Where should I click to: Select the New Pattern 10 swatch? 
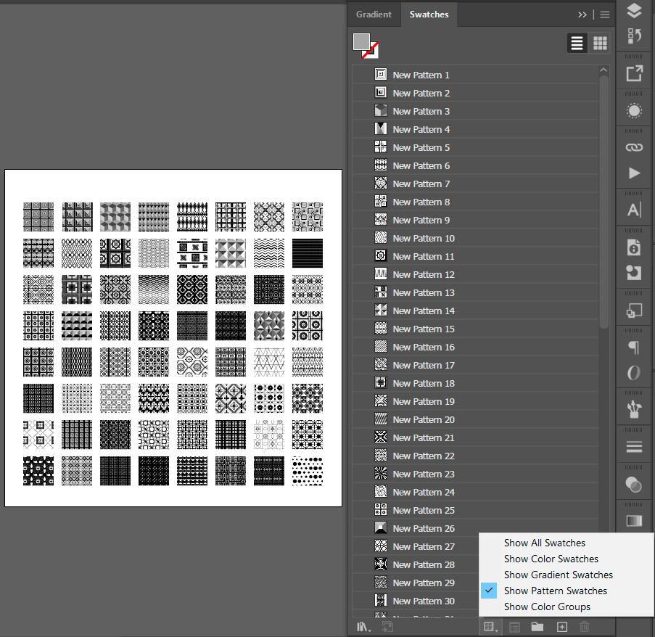[x=424, y=238]
